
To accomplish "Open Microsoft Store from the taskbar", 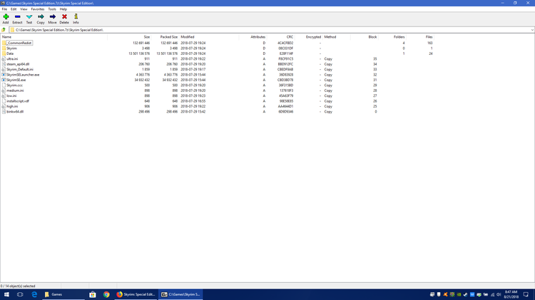I will coord(93,294).
